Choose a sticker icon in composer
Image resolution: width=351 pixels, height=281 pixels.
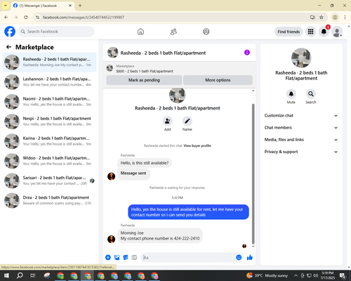126,258
